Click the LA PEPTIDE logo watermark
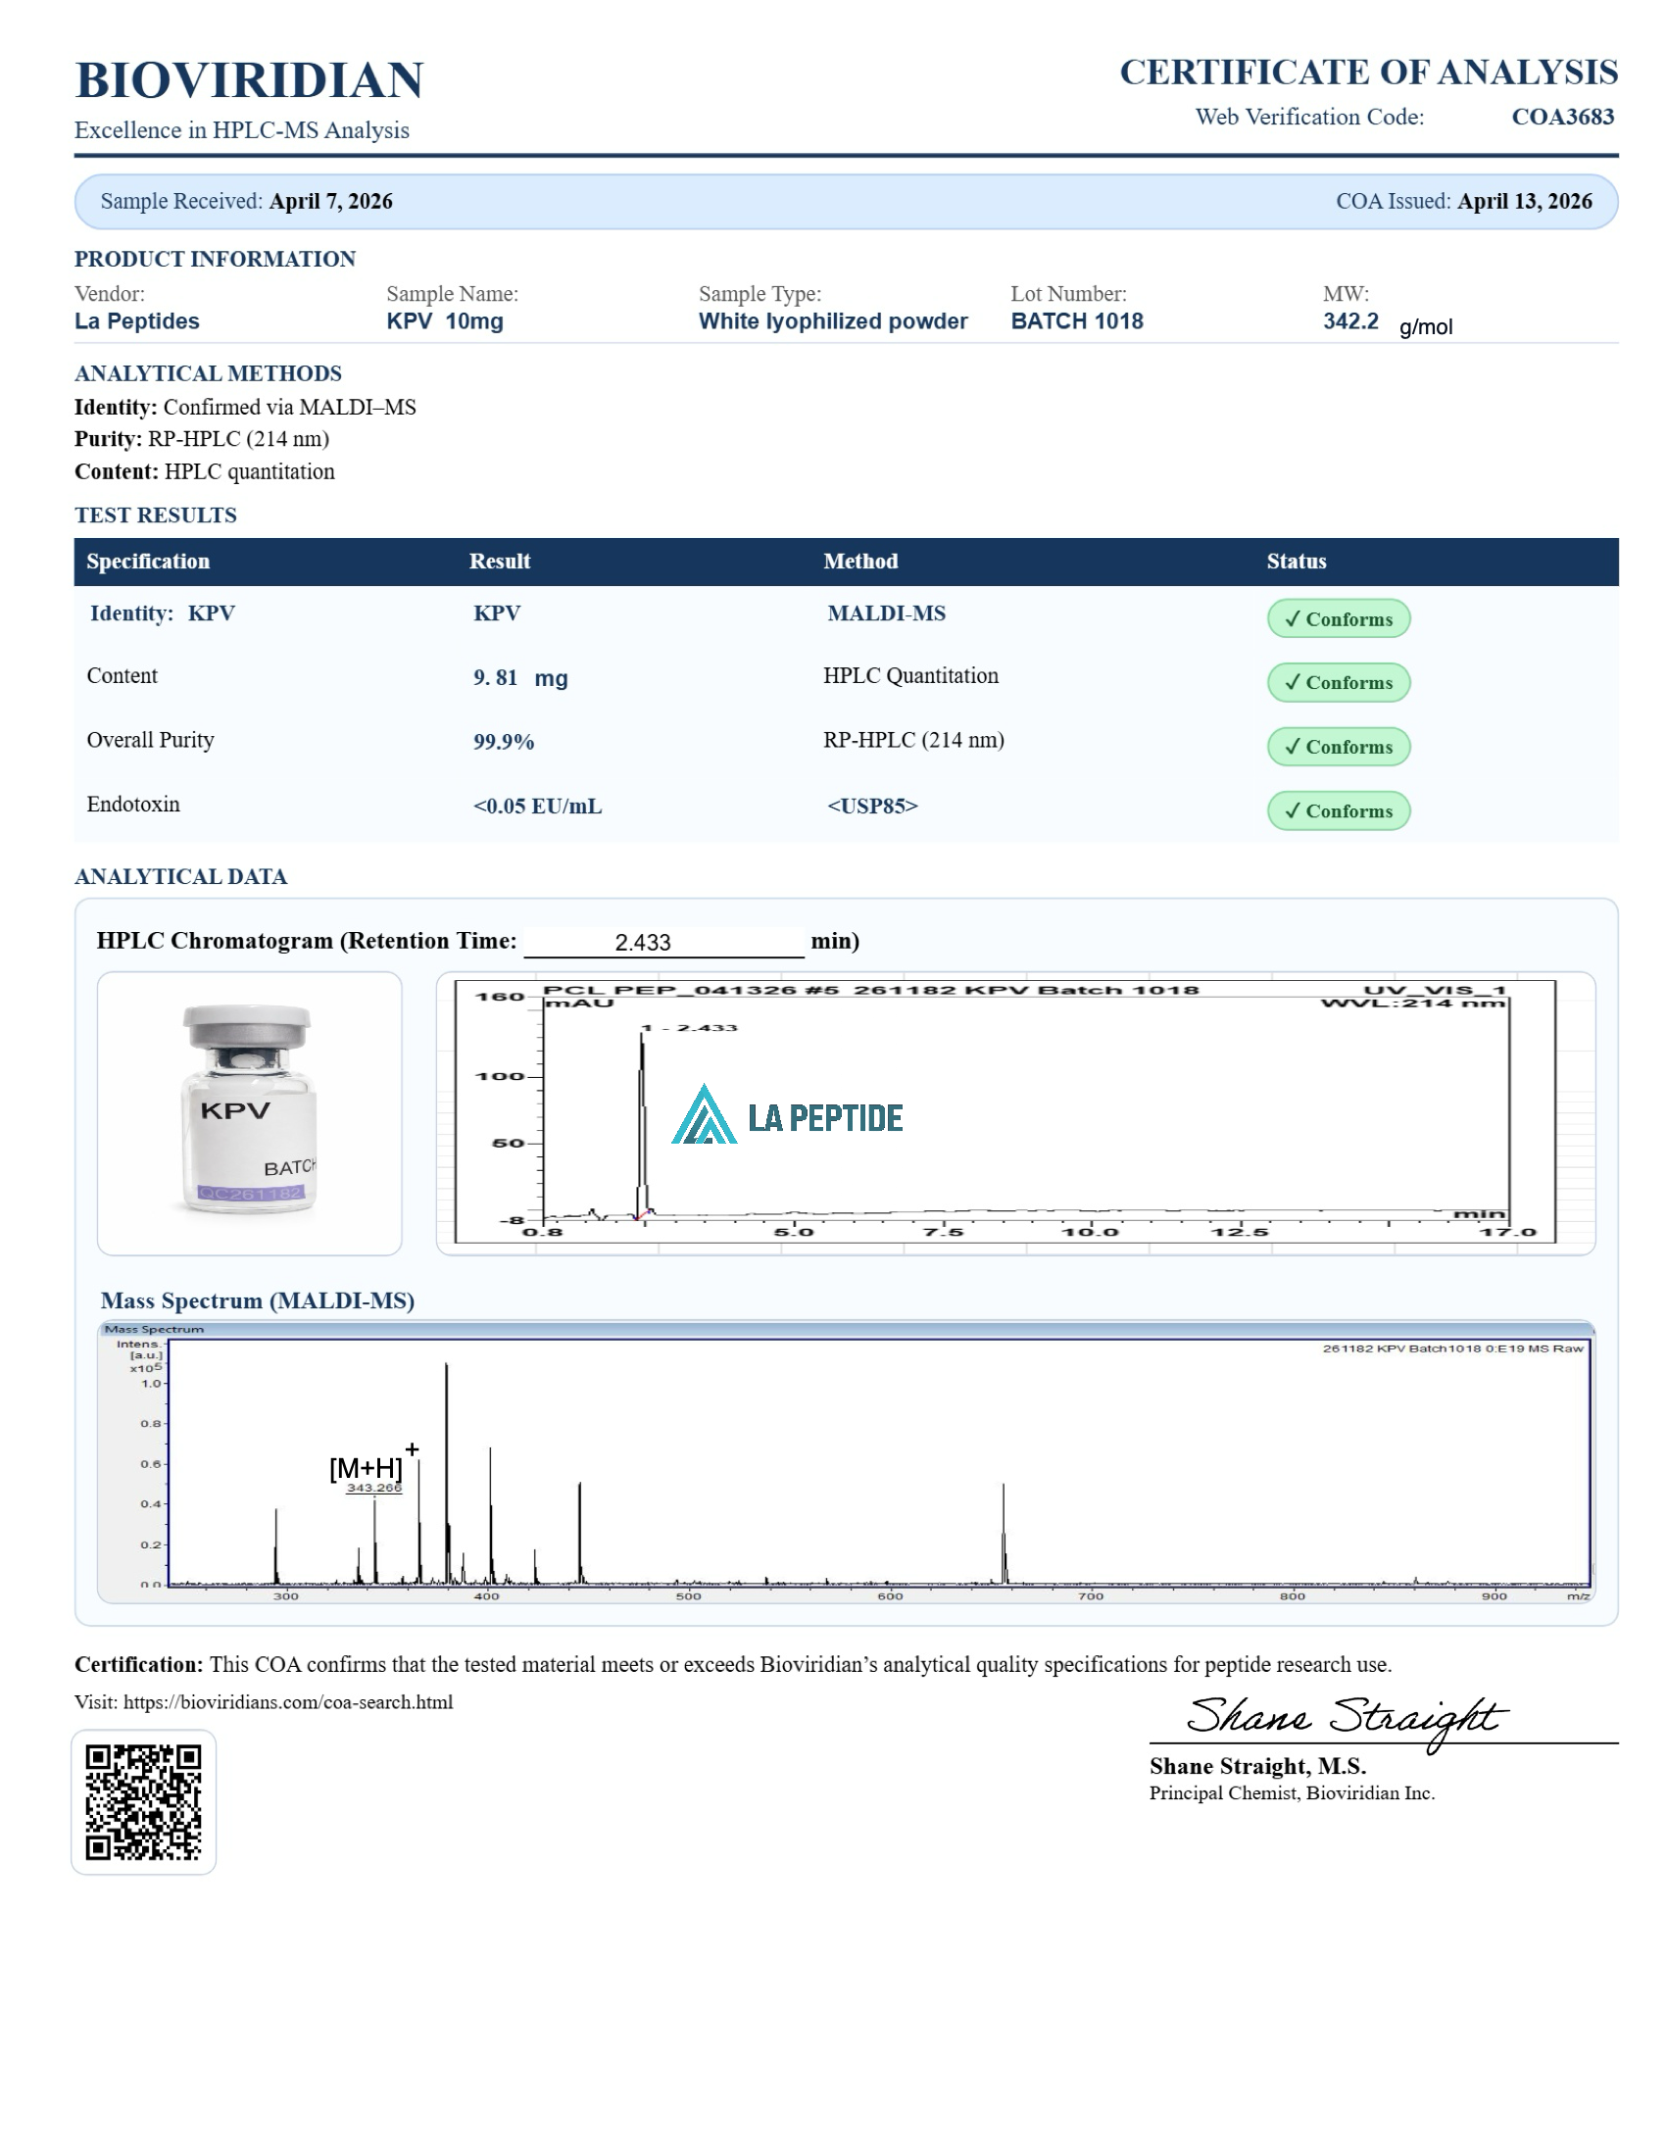 (788, 1116)
